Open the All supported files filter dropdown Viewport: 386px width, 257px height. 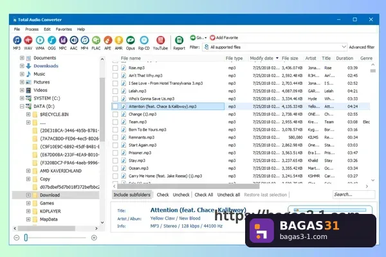pyautogui.click(x=275, y=47)
